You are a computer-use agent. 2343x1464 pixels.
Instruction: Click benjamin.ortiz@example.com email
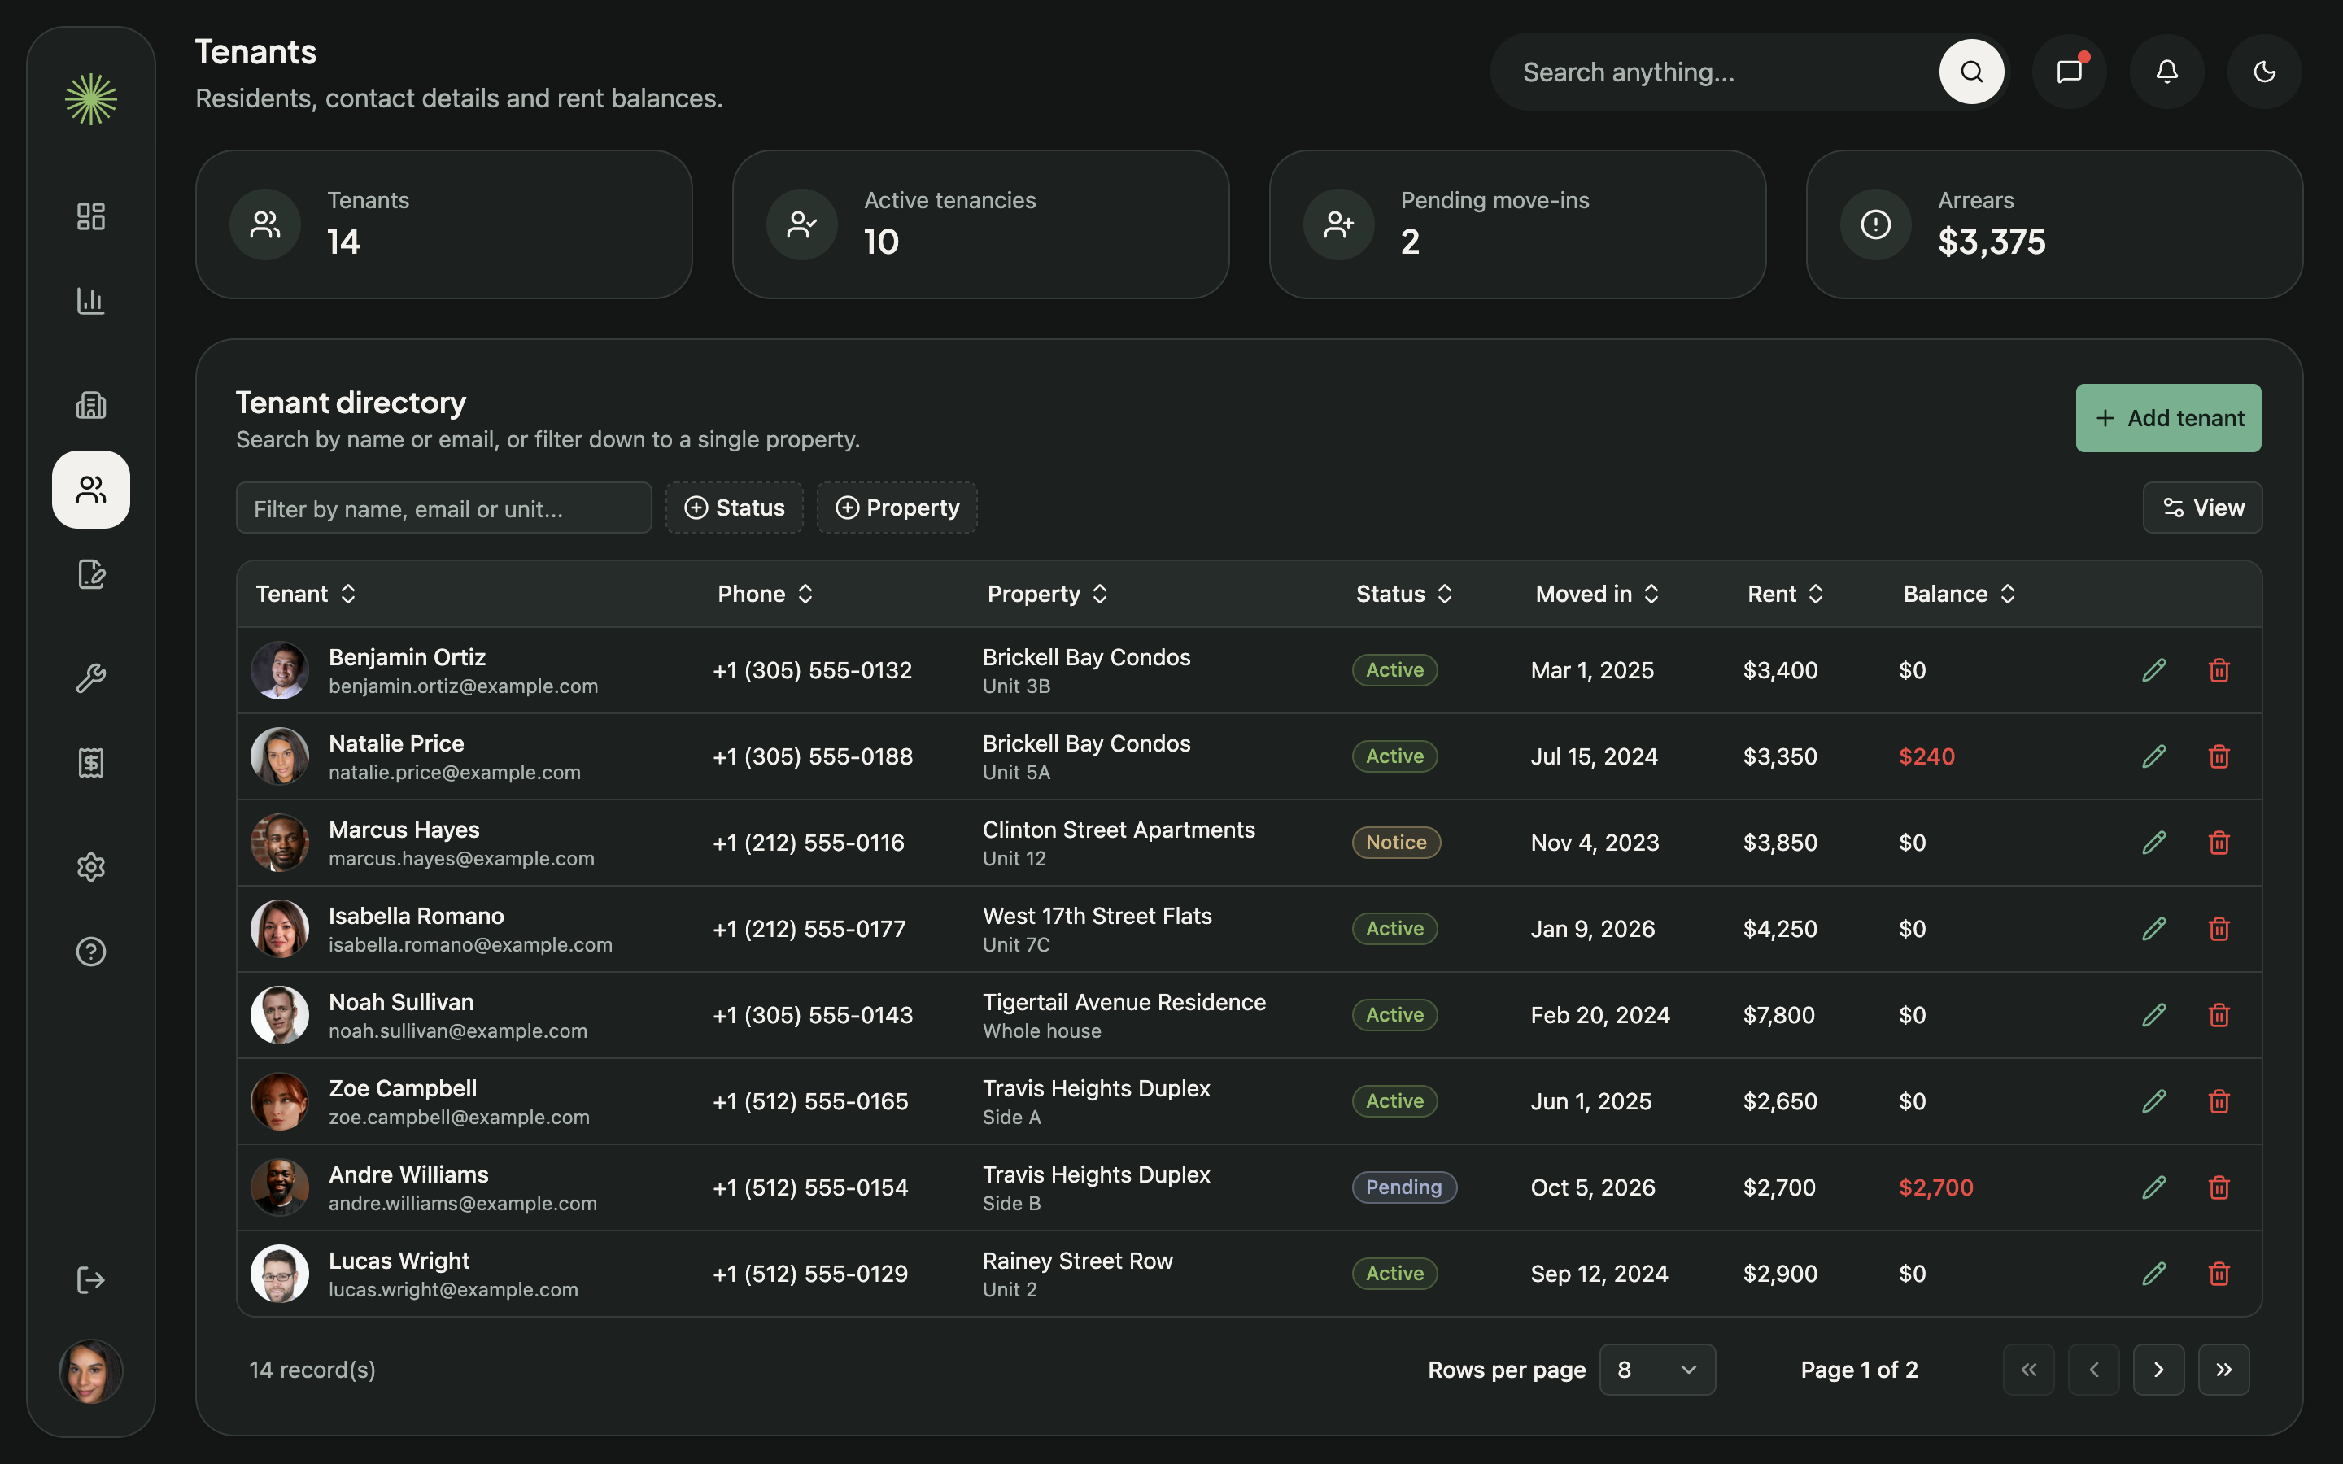pyautogui.click(x=463, y=686)
